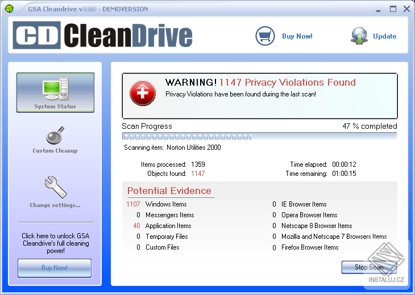
Task: Select the Firefox Browser Items row
Action: [x=305, y=247]
